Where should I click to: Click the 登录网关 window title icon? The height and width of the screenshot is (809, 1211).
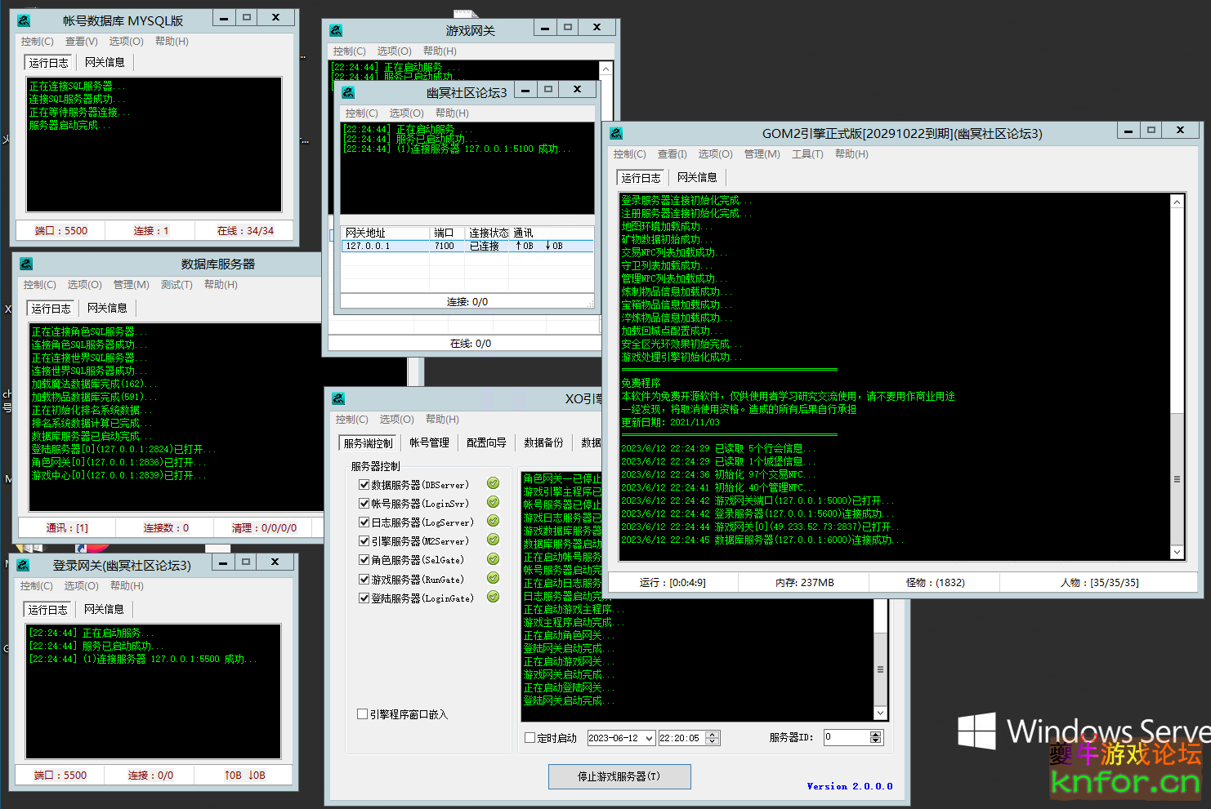click(23, 565)
